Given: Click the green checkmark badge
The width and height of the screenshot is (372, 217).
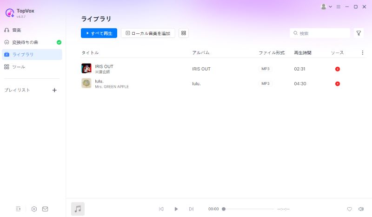Looking at the screenshot, I should pyautogui.click(x=59, y=42).
